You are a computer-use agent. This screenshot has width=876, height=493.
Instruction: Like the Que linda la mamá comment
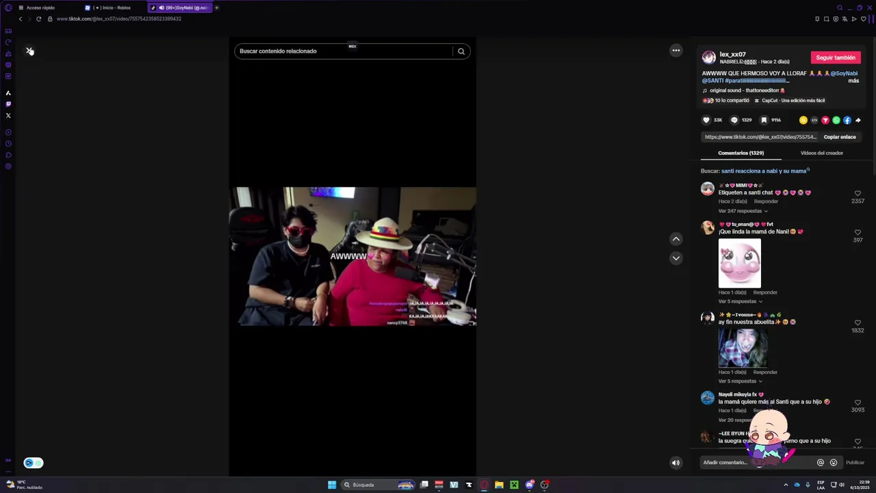858,232
